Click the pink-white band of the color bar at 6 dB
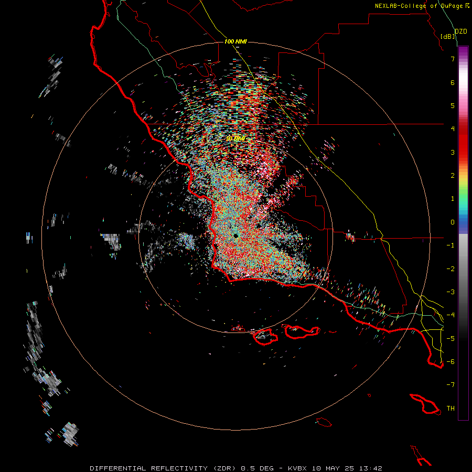The image size is (472, 472). [463, 82]
